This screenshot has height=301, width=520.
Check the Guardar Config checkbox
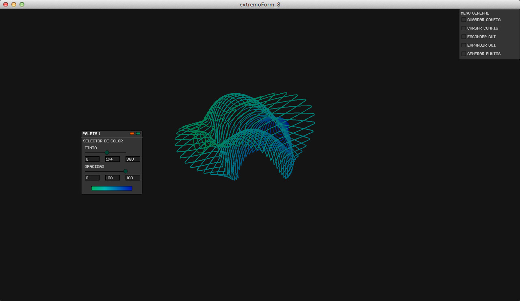coord(464,20)
